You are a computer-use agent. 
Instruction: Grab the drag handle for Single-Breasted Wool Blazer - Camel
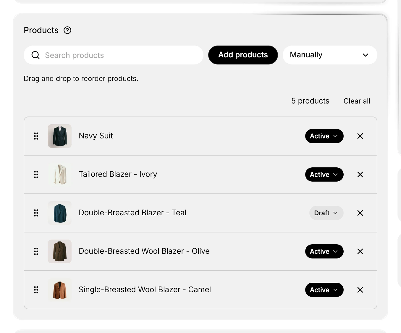[x=36, y=290]
